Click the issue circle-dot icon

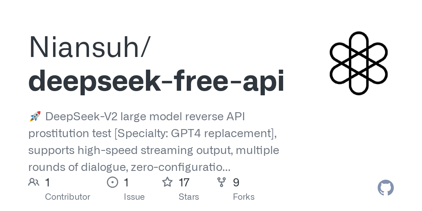(112, 182)
